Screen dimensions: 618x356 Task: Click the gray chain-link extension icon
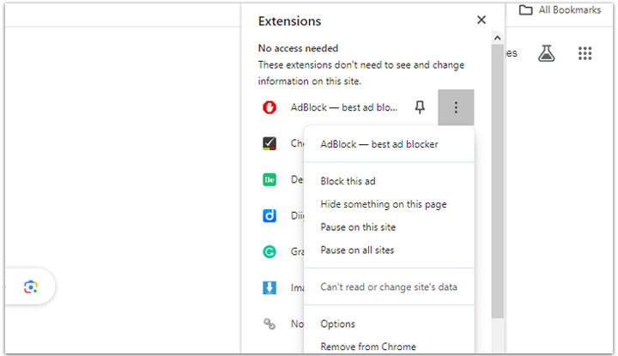point(270,324)
